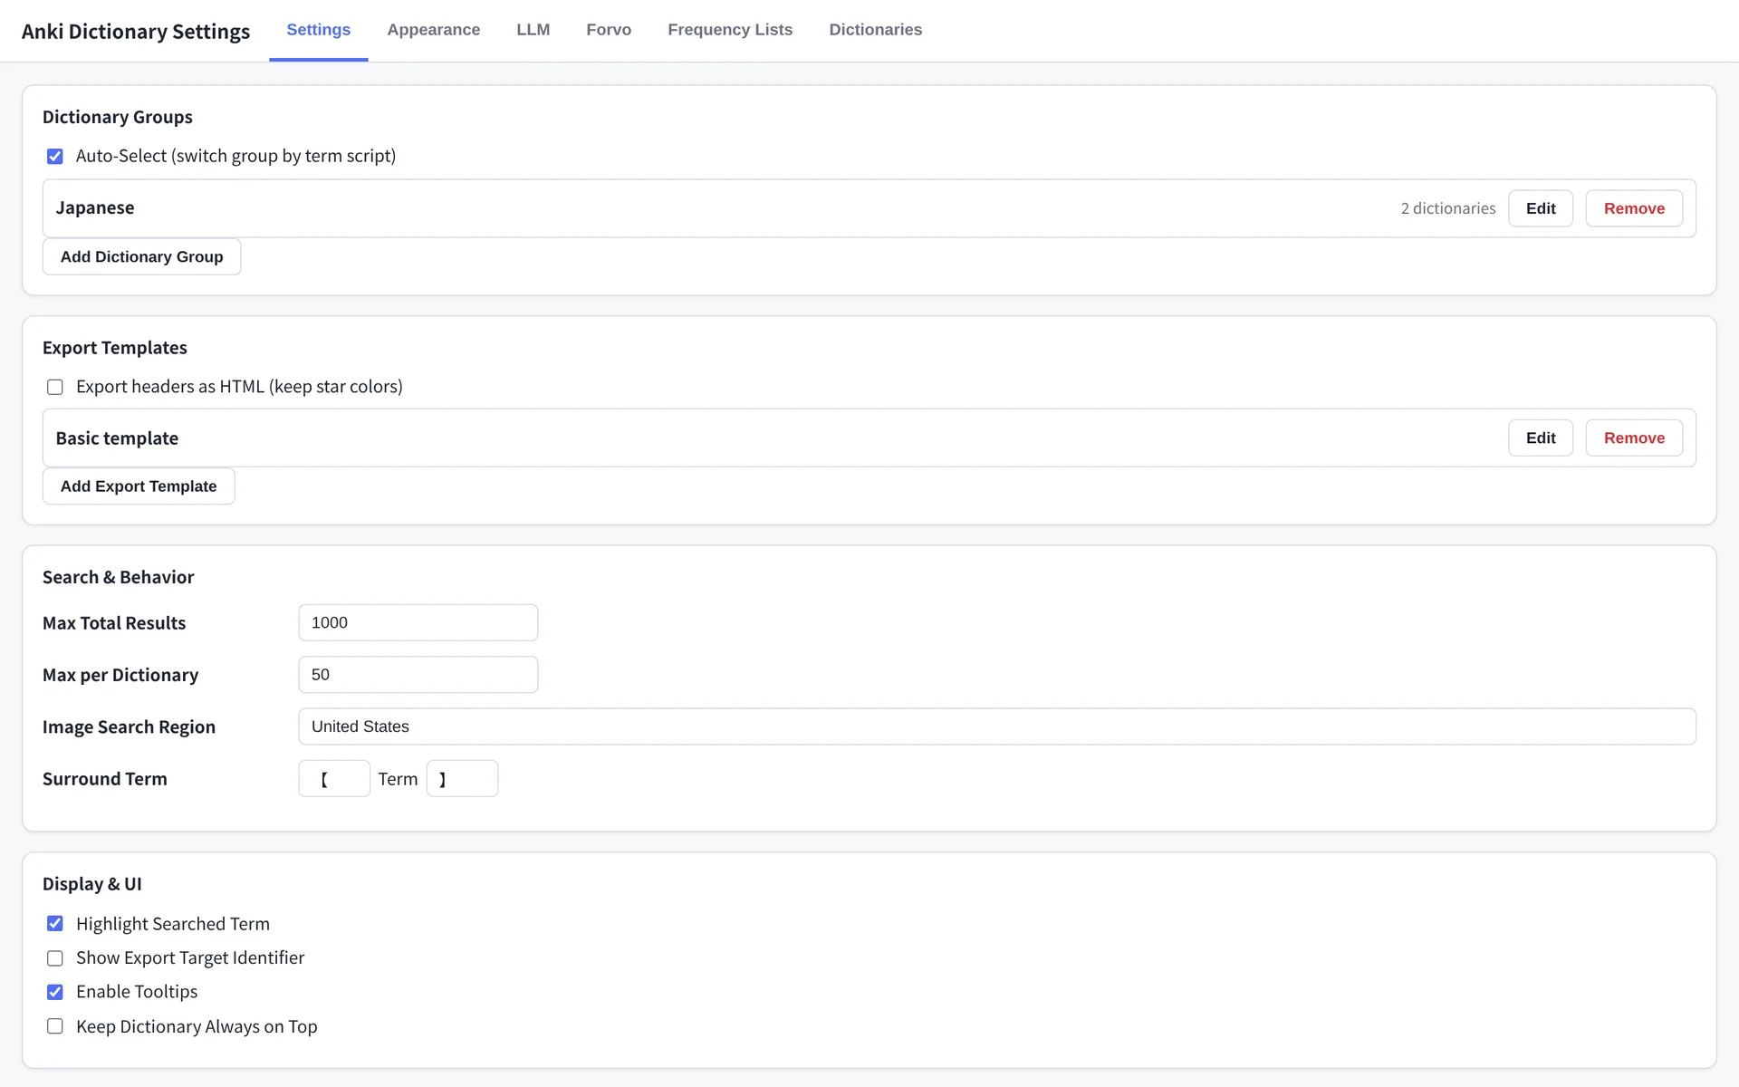Viewport: 1739px width, 1087px height.
Task: Click the Surround Term closing bracket field
Action: 462,779
